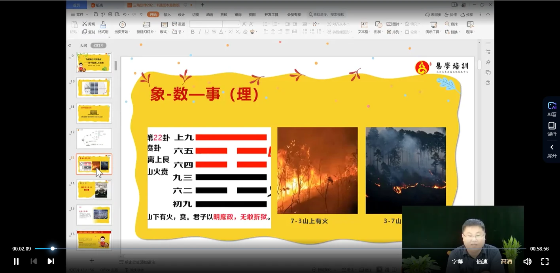Click the Print Preview icon
This screenshot has height=273, width=560.
tap(117, 14)
